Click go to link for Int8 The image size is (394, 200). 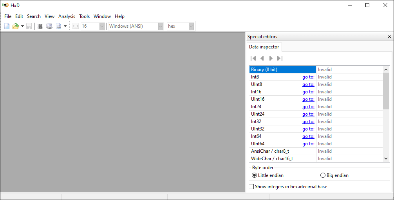pyautogui.click(x=308, y=77)
